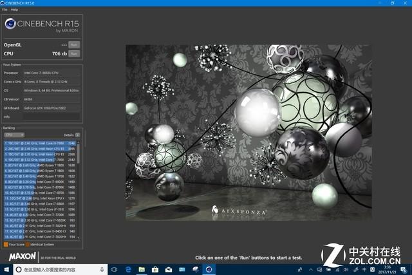Click the Info text field
This screenshot has width=412, height=275.
[51, 117]
